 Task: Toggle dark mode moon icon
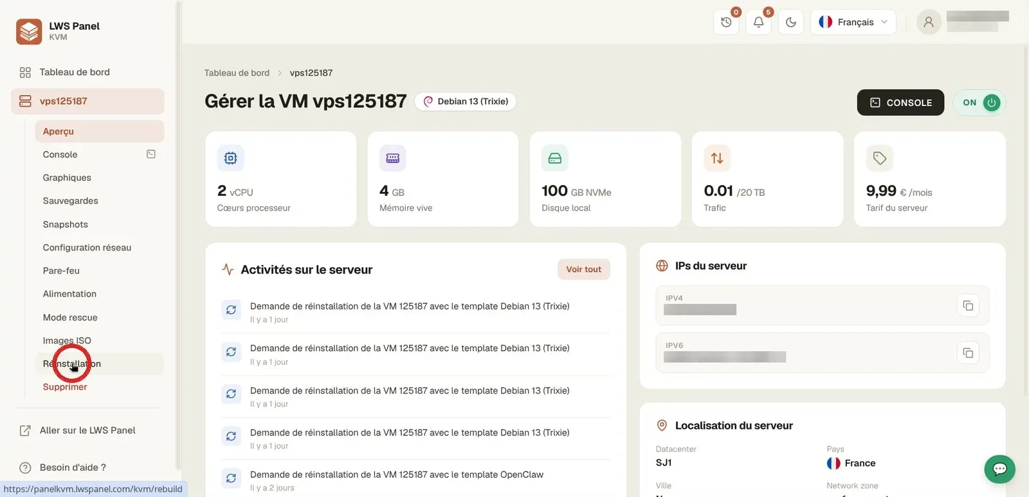click(790, 22)
